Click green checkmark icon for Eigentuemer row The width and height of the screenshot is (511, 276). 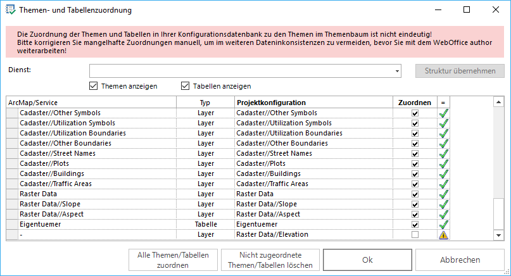[443, 224]
